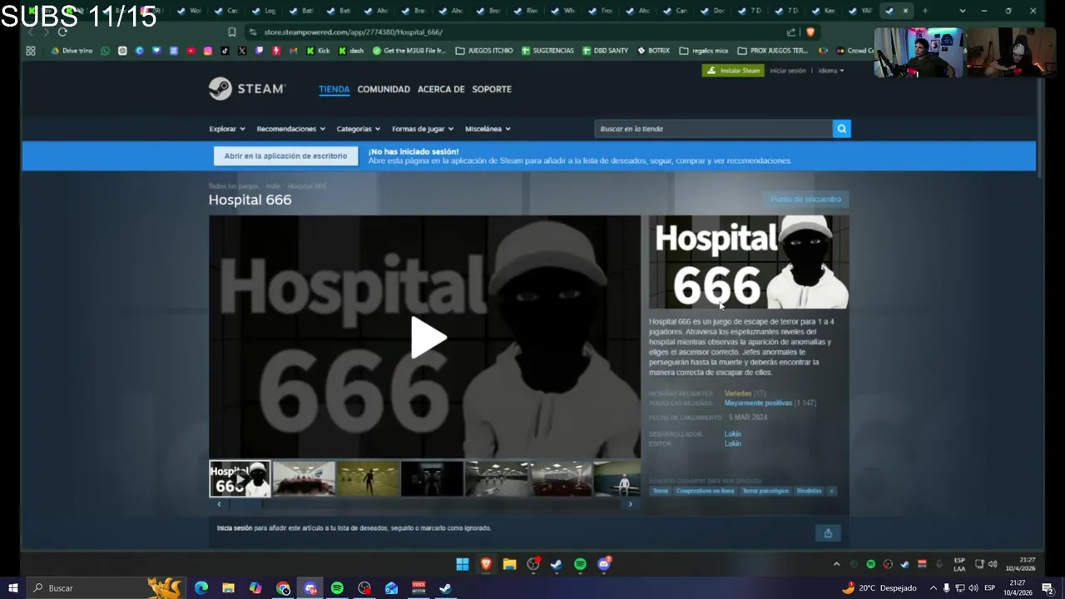Open the TIENDA store tab
1065x599 pixels.
click(x=334, y=89)
